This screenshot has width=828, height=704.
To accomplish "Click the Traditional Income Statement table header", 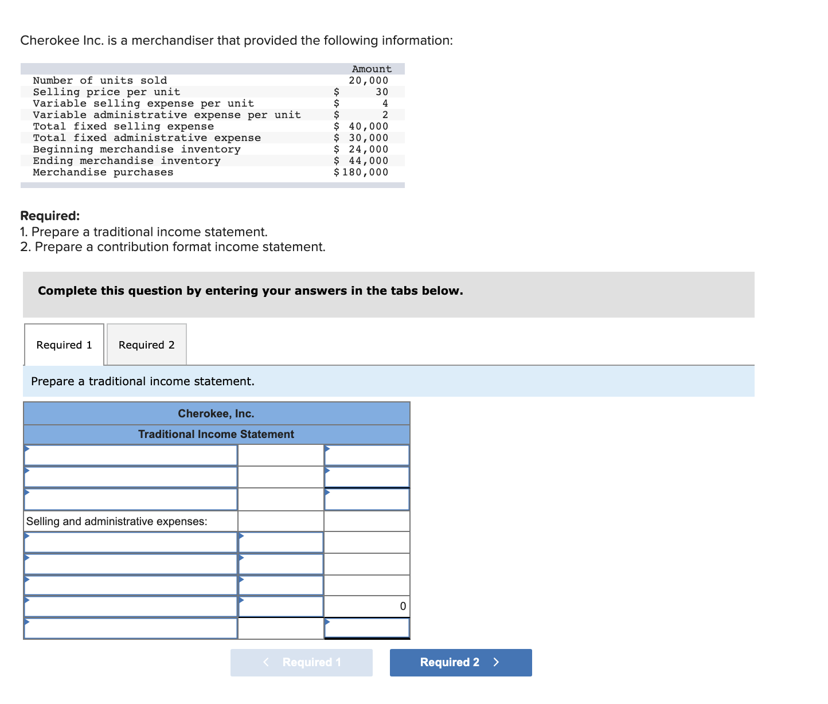I will [x=216, y=434].
